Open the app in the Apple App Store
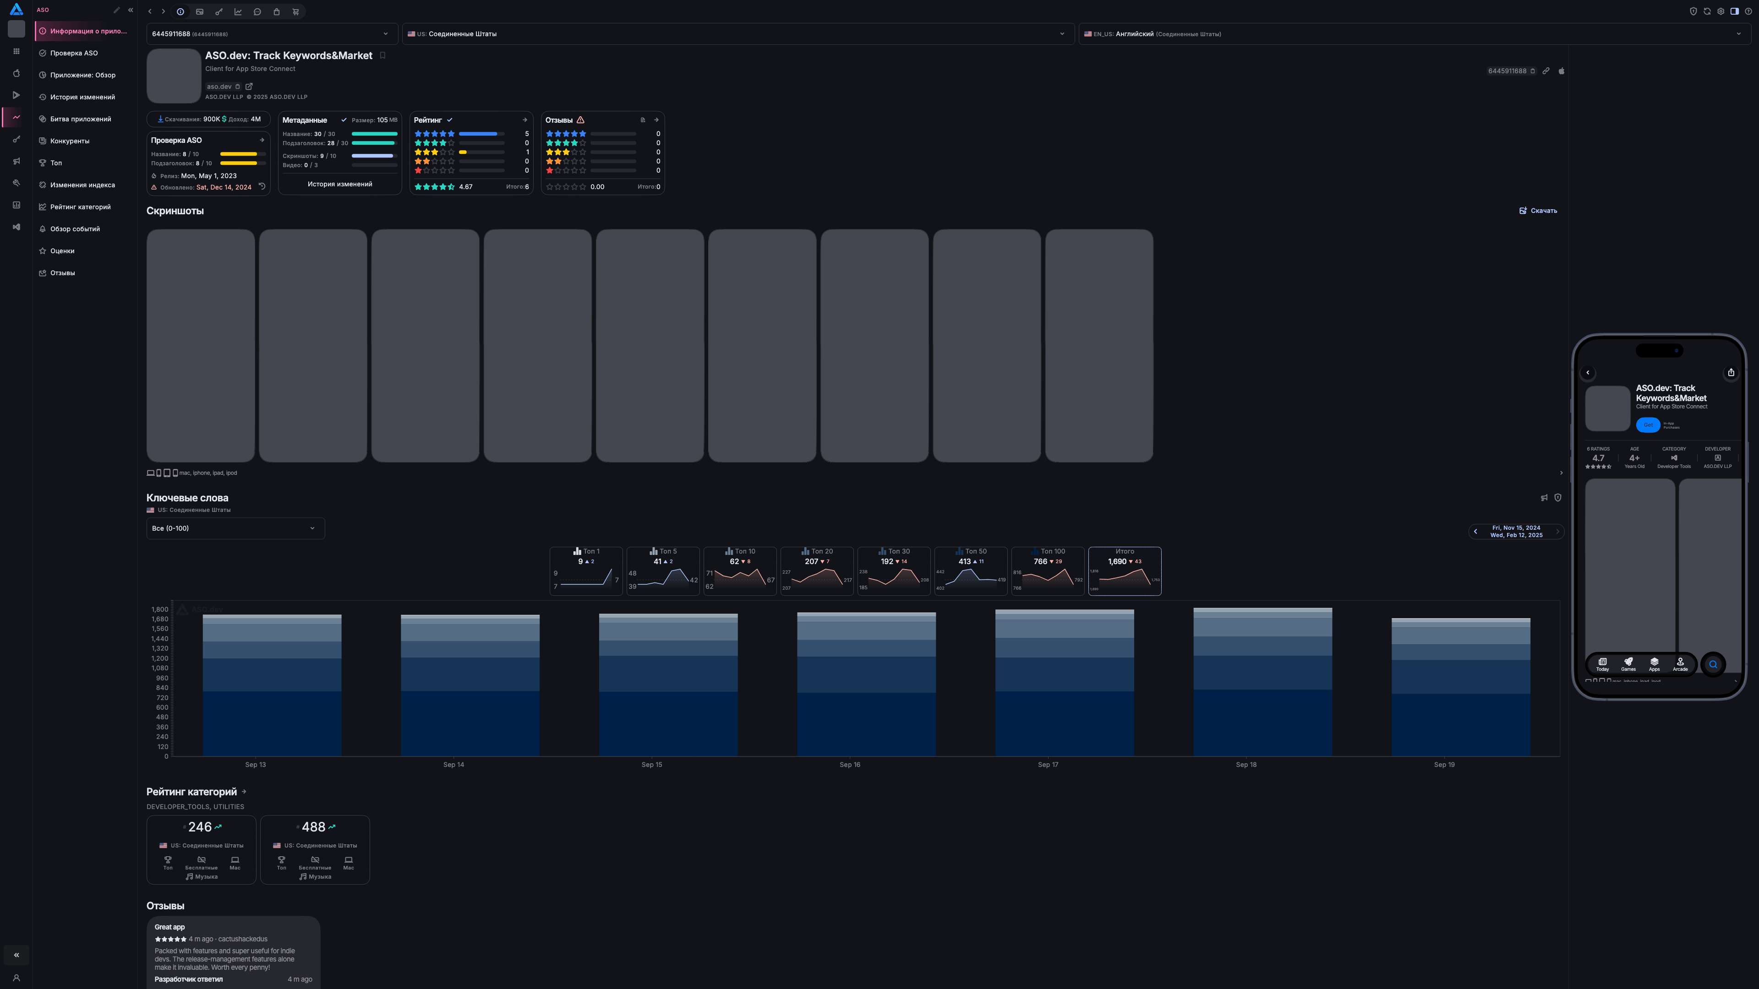Screen dimensions: 1759x989 point(1562,71)
